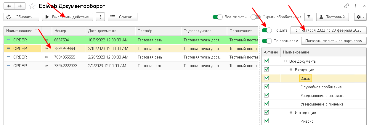Add window to favorites with star icon

pos(33,6)
